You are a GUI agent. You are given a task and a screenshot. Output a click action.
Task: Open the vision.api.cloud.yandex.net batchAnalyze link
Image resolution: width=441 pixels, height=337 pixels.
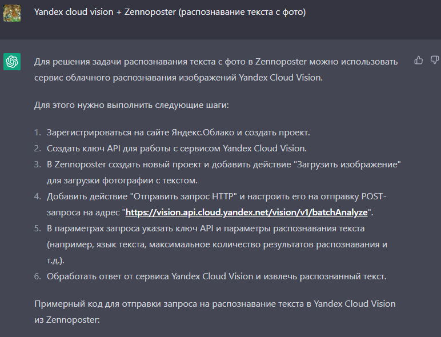click(x=246, y=212)
